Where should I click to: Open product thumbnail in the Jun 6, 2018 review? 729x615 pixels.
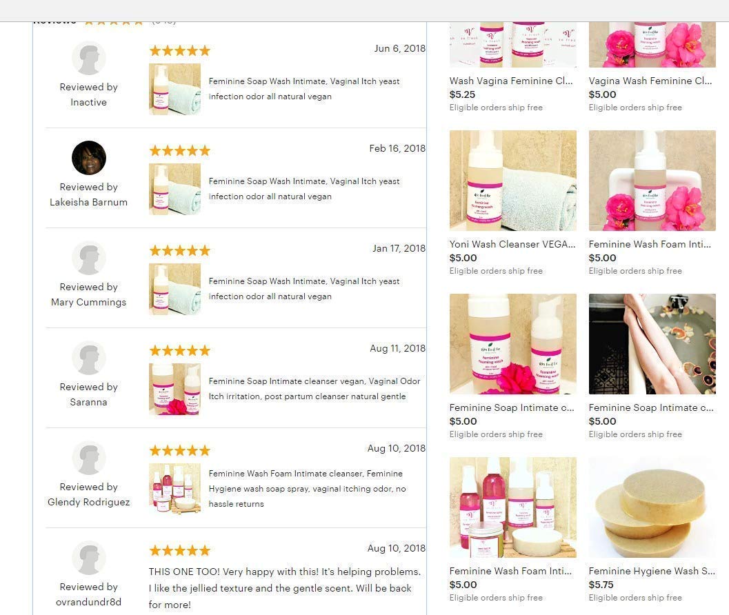(174, 89)
